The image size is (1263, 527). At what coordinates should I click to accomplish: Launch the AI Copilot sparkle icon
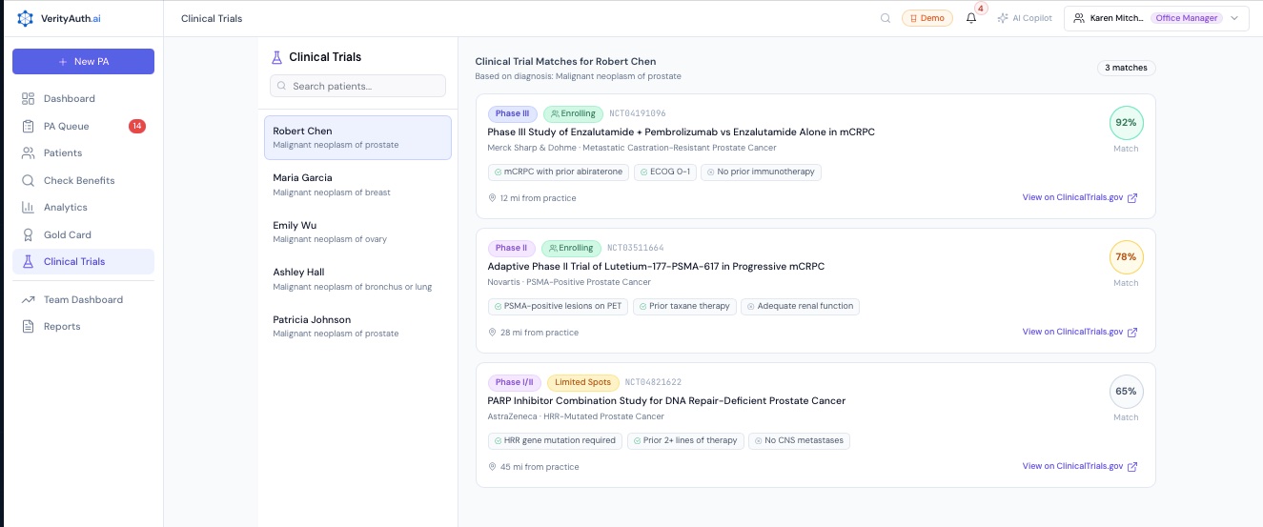coord(1002,18)
